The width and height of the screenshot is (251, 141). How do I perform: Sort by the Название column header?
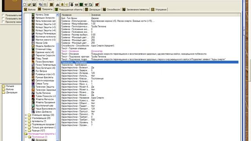click(x=75, y=15)
